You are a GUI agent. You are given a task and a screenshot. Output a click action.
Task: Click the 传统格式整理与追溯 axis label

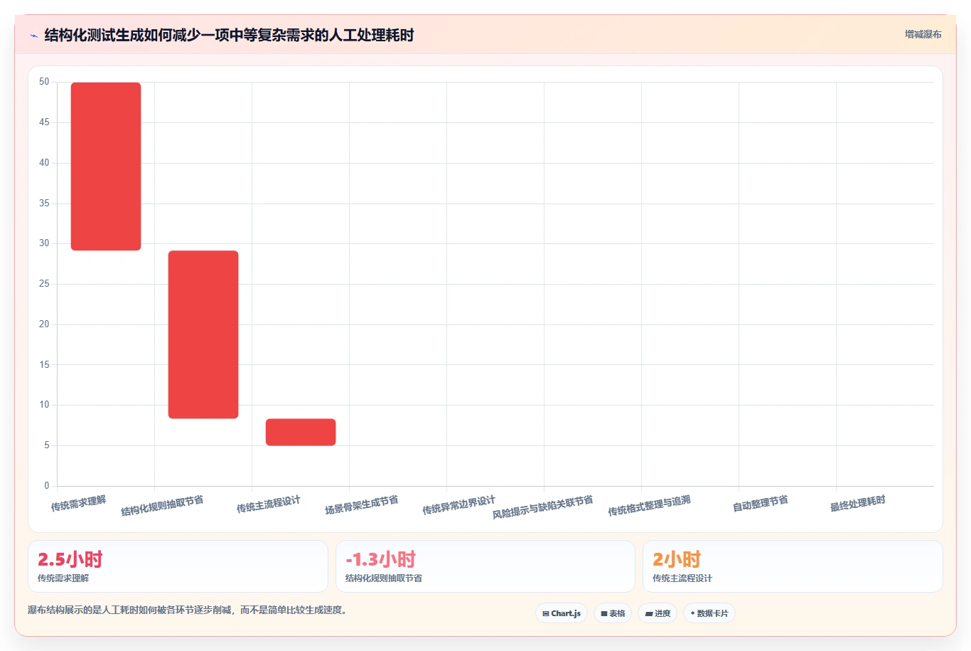click(649, 506)
